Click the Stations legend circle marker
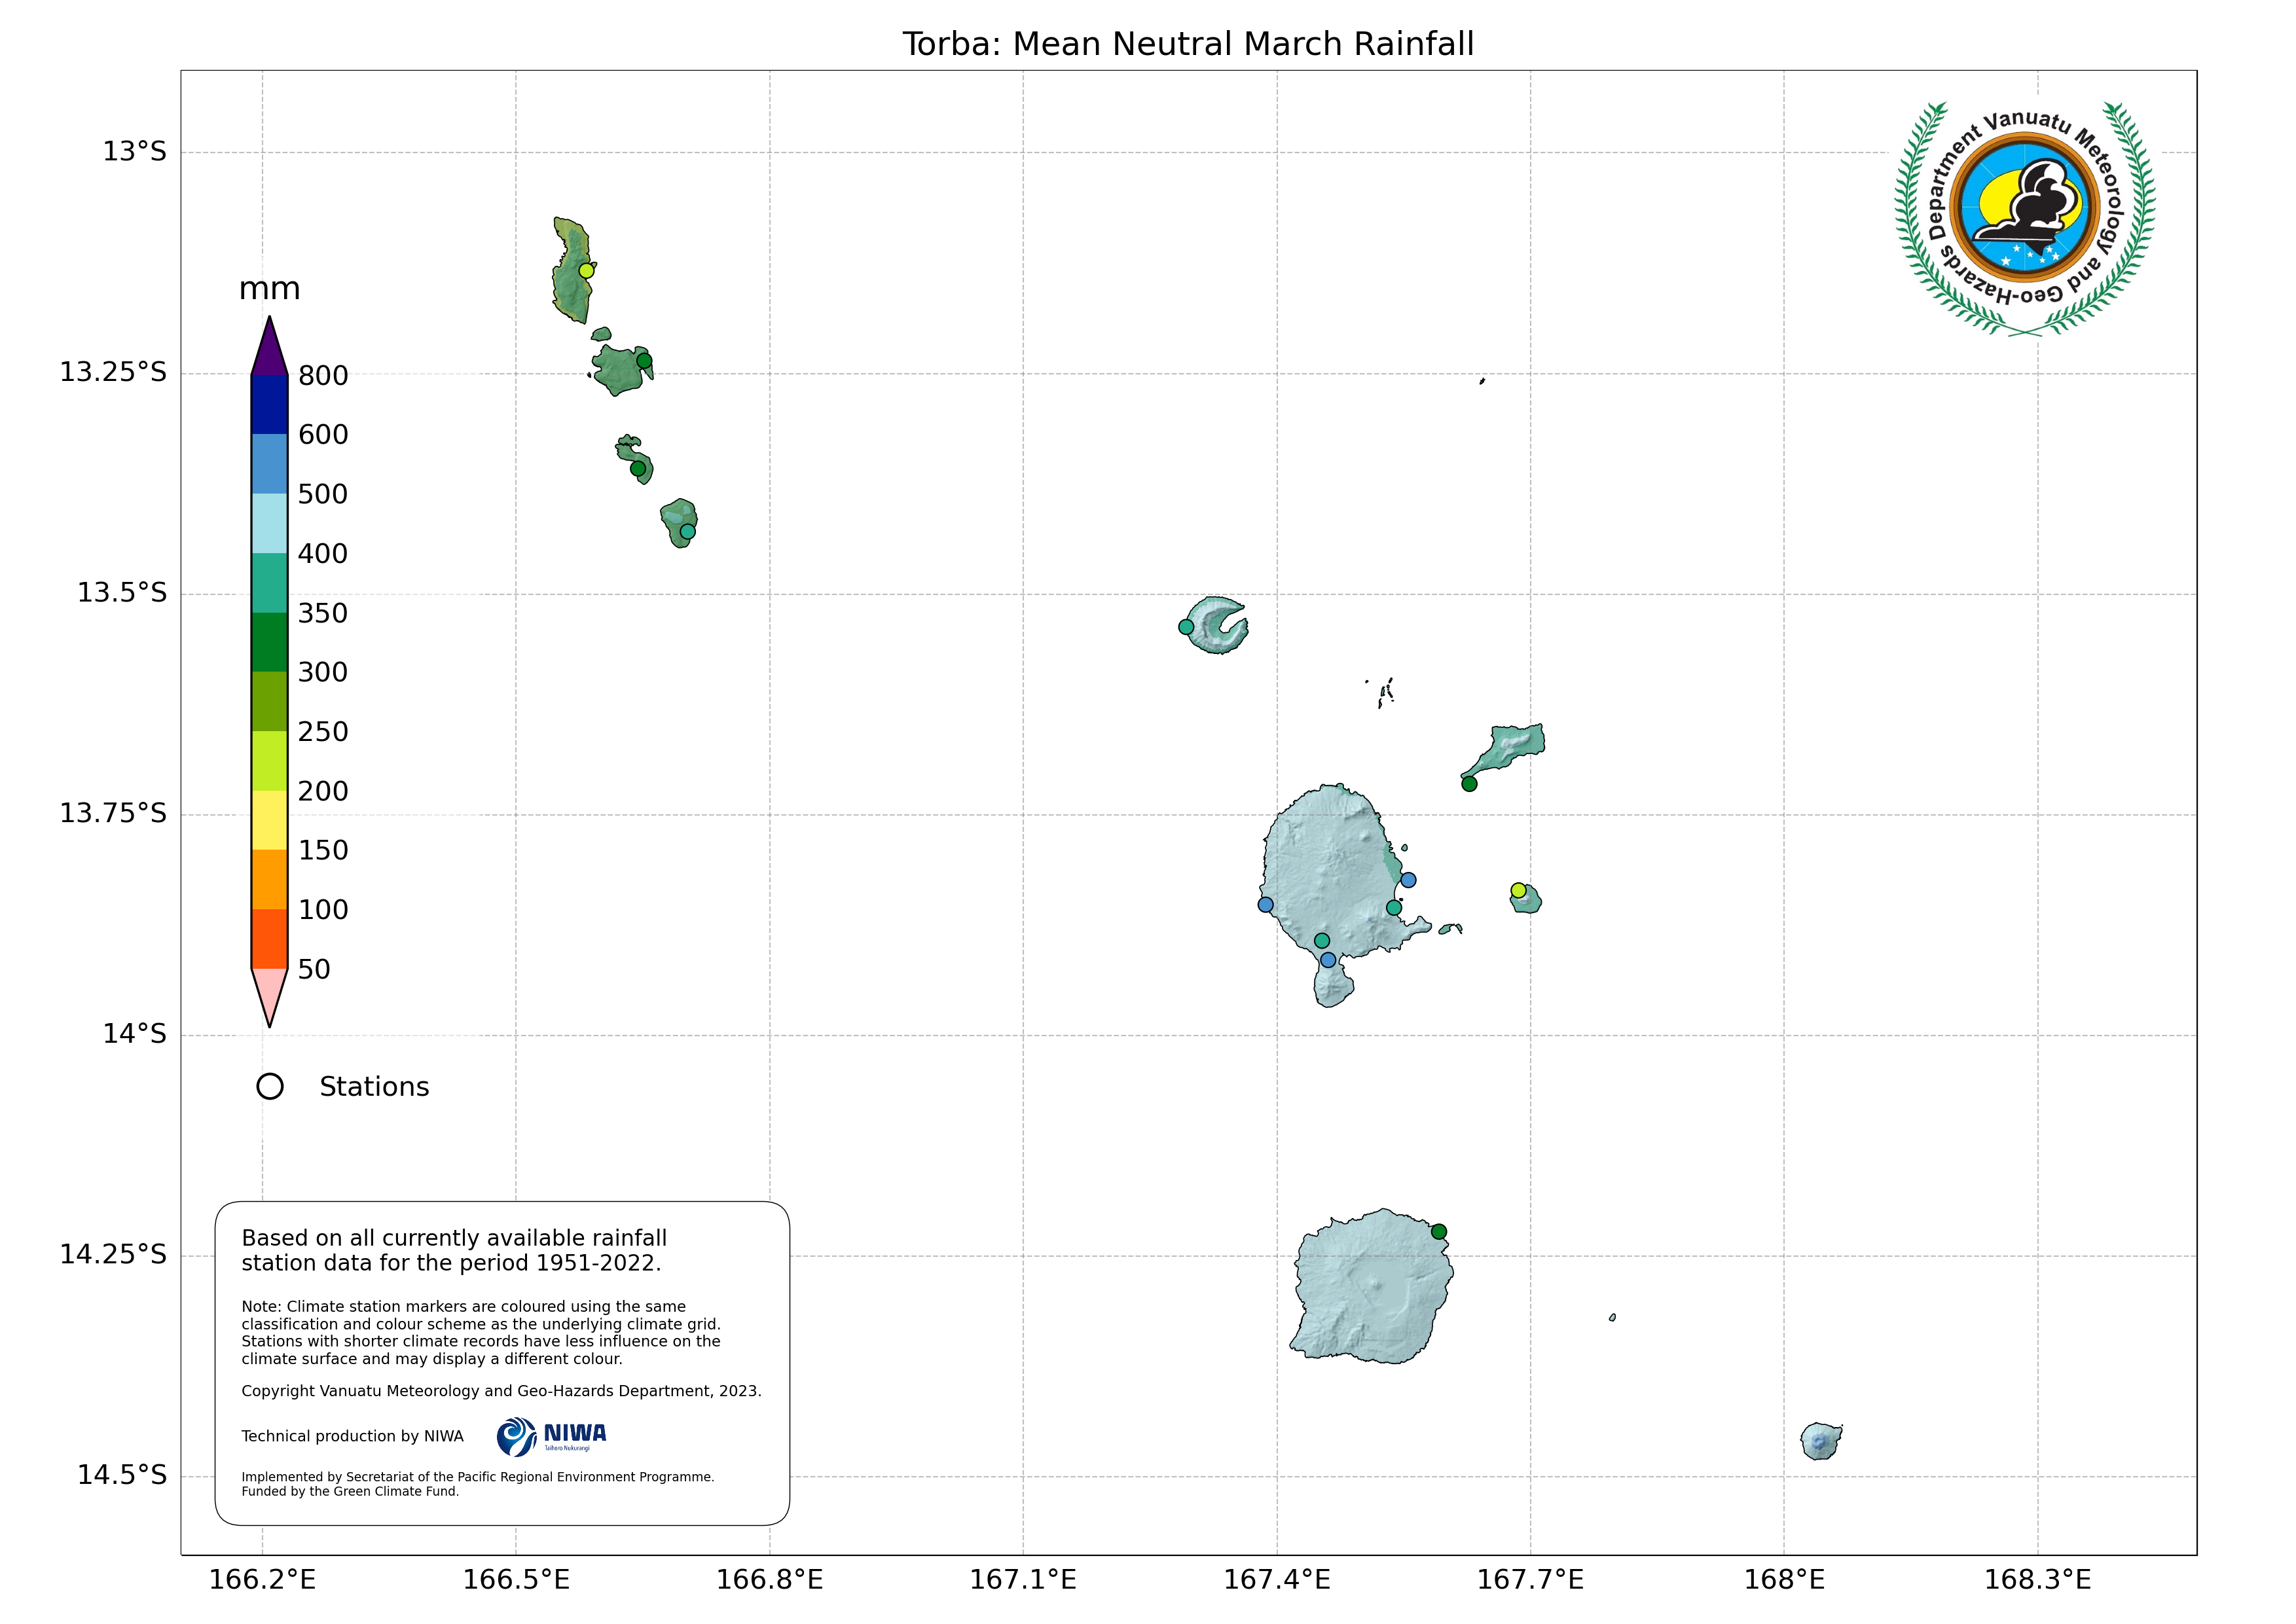This screenshot has width=2296, height=1624. (270, 1086)
